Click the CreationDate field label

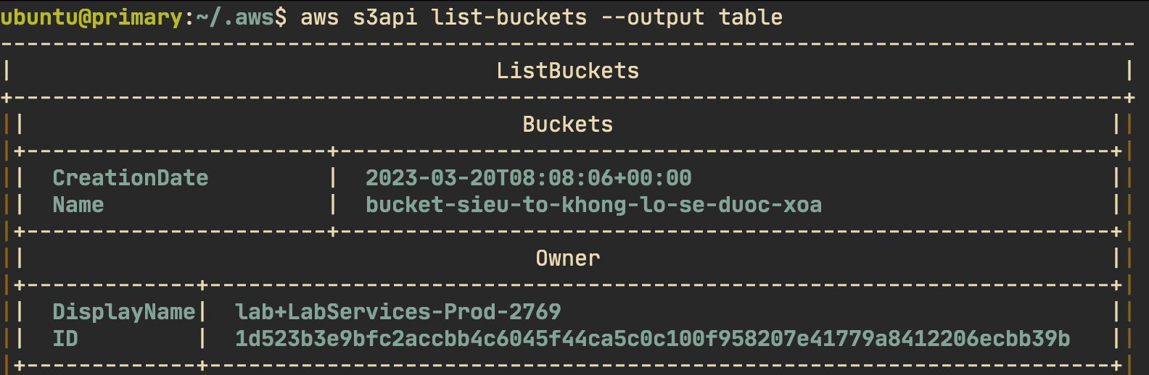point(131,178)
